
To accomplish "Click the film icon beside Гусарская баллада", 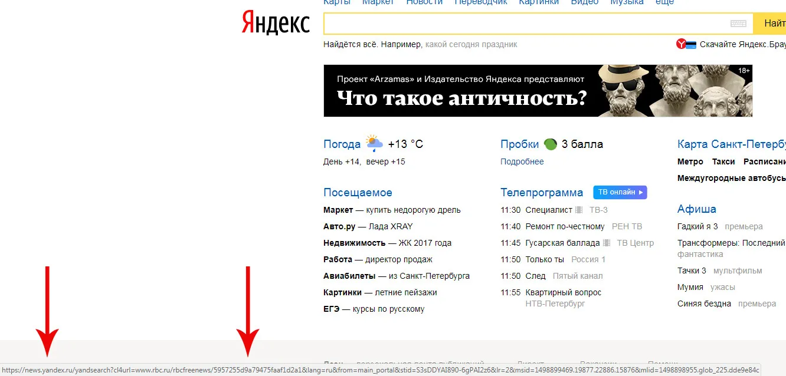I will click(607, 243).
